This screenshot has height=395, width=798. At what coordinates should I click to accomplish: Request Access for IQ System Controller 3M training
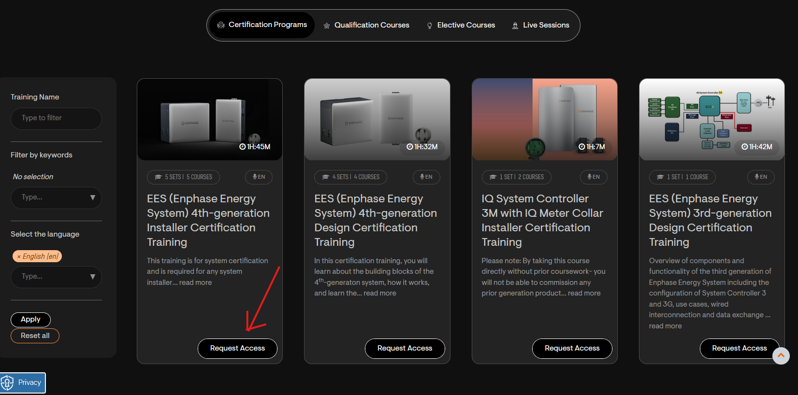pos(572,348)
